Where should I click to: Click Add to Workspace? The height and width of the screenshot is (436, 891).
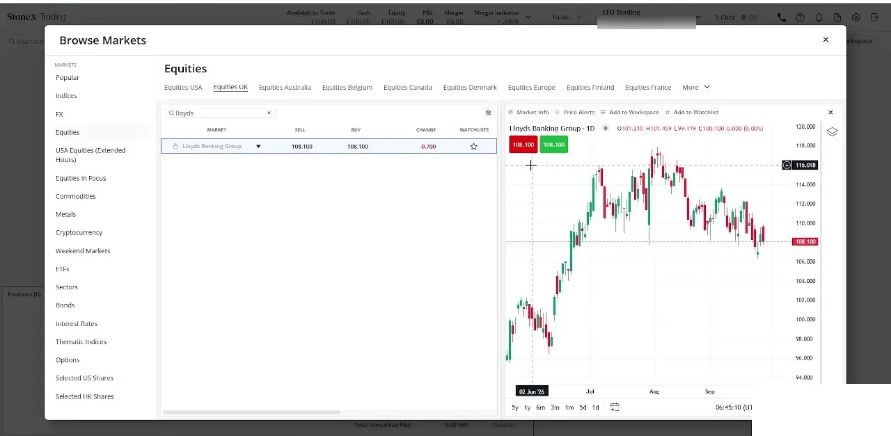pyautogui.click(x=629, y=112)
